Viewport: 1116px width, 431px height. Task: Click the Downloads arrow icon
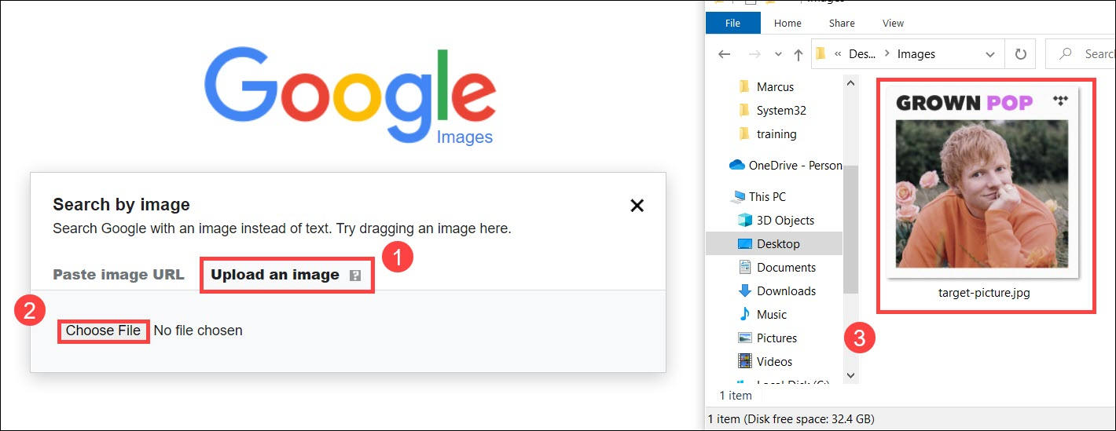click(745, 291)
